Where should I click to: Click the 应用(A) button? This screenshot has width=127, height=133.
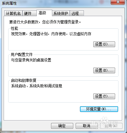(x=111, y=126)
